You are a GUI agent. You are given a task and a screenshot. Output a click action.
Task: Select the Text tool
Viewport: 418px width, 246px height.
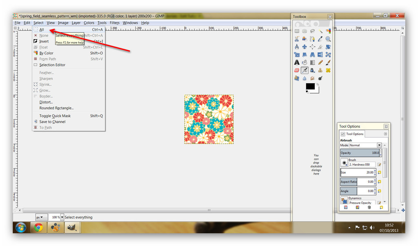point(297,62)
